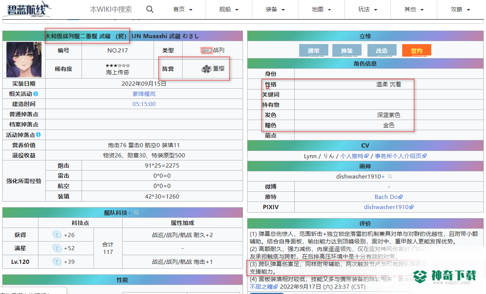Click the search magnifier icon
Image resolution: width=486 pixels, height=294 pixels.
150,9
